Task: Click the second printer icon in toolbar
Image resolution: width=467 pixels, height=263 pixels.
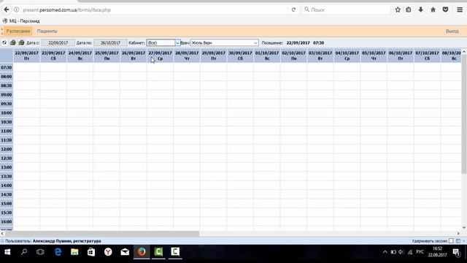Action: point(21,42)
